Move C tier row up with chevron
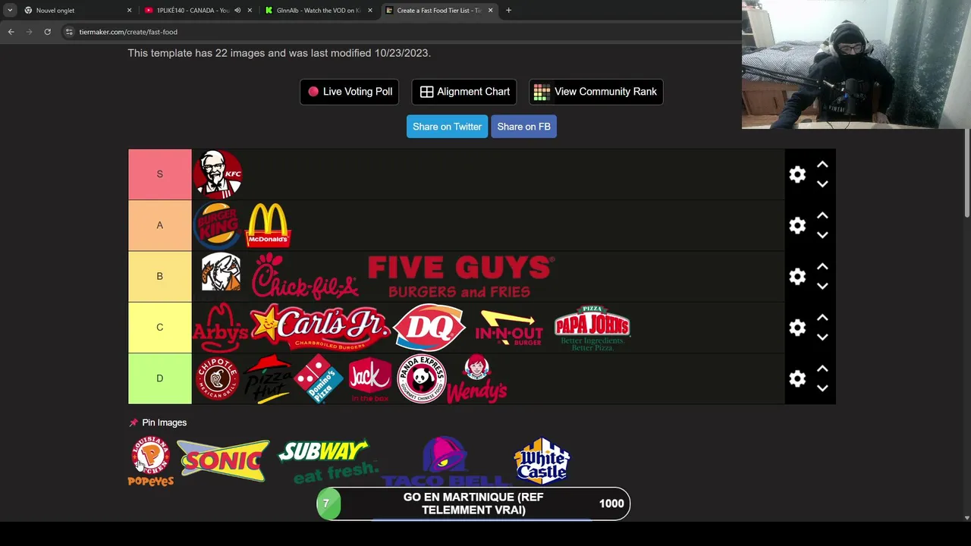The width and height of the screenshot is (971, 546). (822, 318)
